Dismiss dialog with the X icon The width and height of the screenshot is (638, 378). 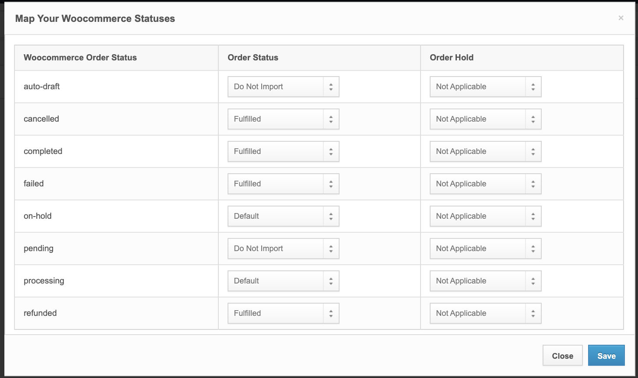(620, 18)
